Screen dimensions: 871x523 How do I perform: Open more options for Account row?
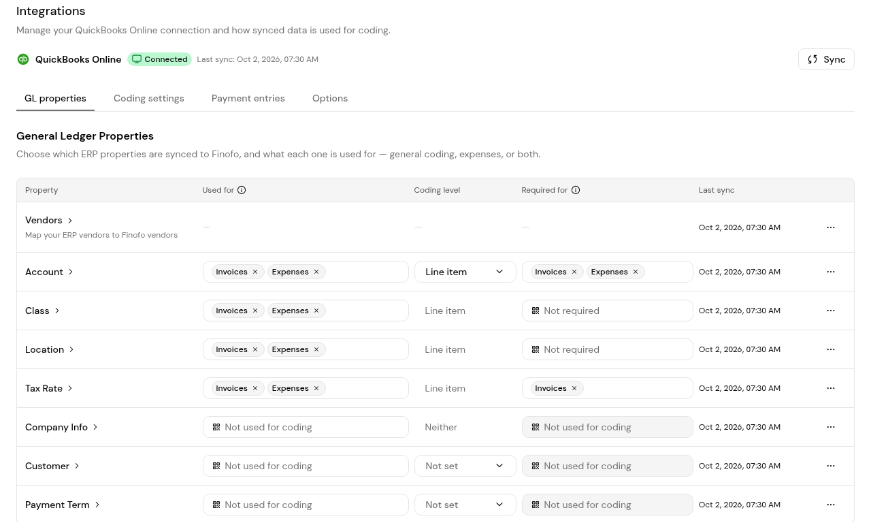tap(831, 272)
